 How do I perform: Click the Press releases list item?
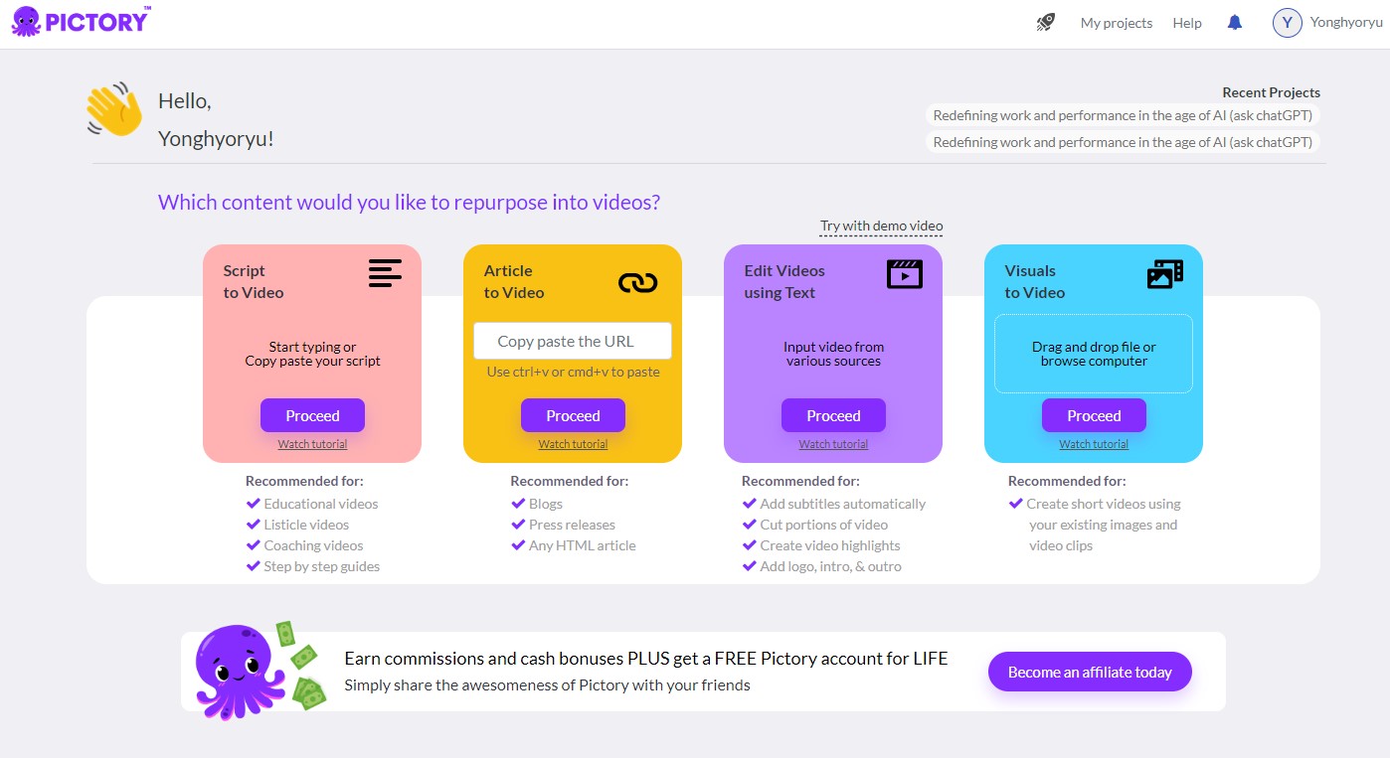pyautogui.click(x=564, y=525)
